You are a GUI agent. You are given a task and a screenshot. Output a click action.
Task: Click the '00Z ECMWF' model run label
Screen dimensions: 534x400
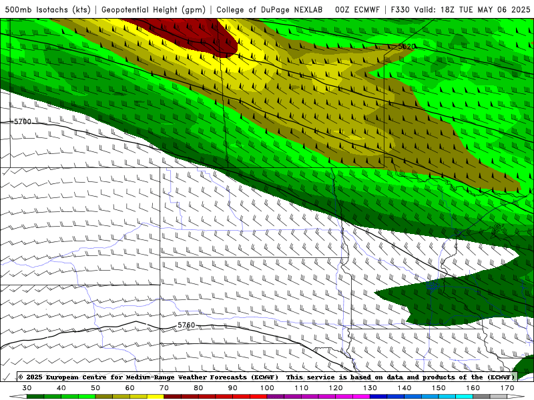pos(357,9)
